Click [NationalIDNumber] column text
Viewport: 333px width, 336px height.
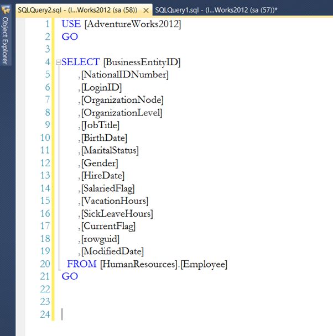(125, 75)
